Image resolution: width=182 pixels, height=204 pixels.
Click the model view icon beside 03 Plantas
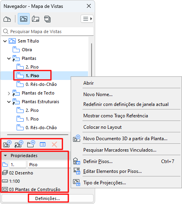(x=5, y=189)
